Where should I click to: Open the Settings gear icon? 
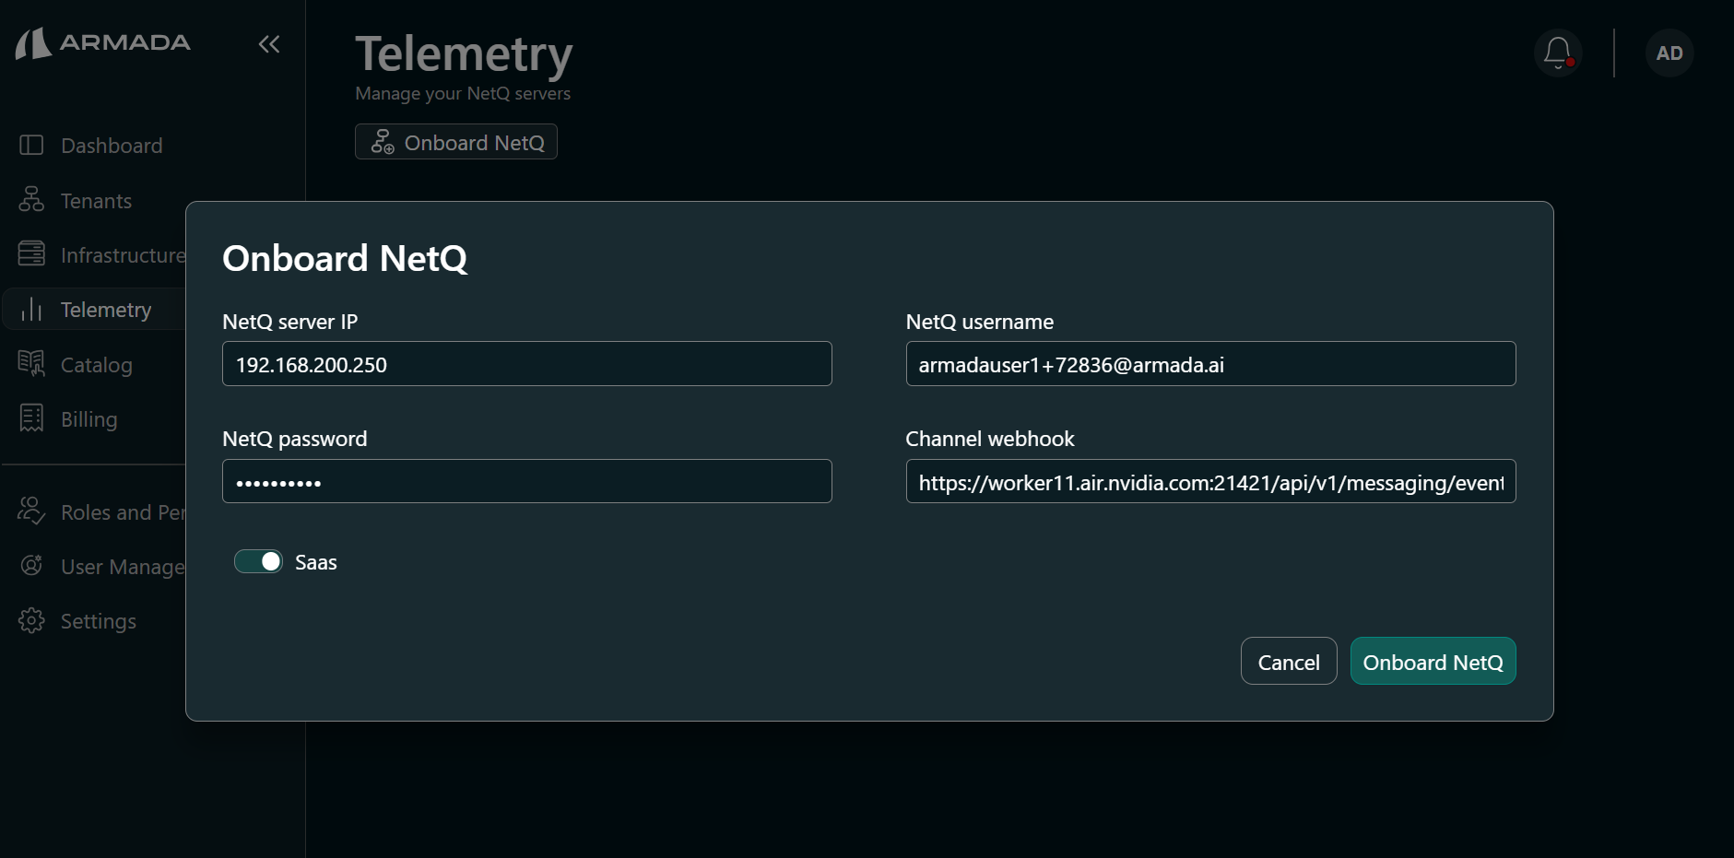(31, 620)
